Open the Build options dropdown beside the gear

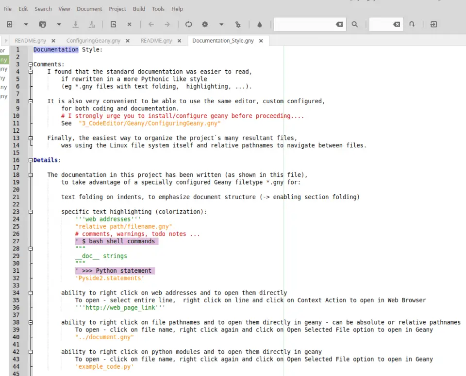221,24
